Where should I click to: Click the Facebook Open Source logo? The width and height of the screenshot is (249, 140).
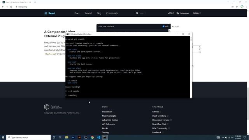(x=53, y=107)
